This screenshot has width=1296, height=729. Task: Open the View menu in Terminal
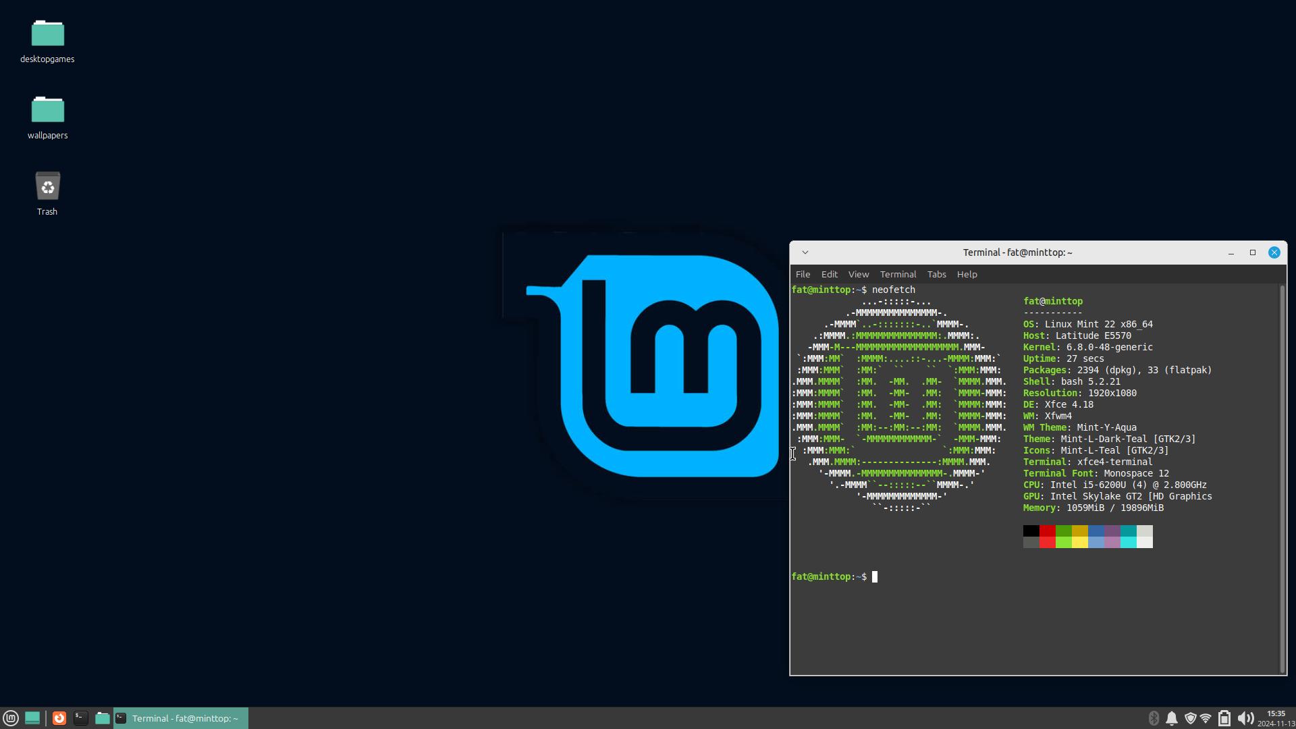[859, 274]
